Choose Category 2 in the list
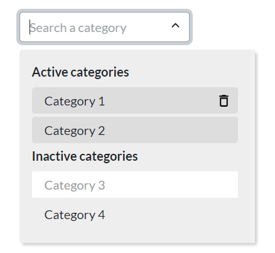275x253 pixels. [x=135, y=130]
